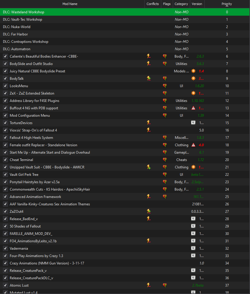Click the warning triangle for Female outfit Replacer

point(193,145)
